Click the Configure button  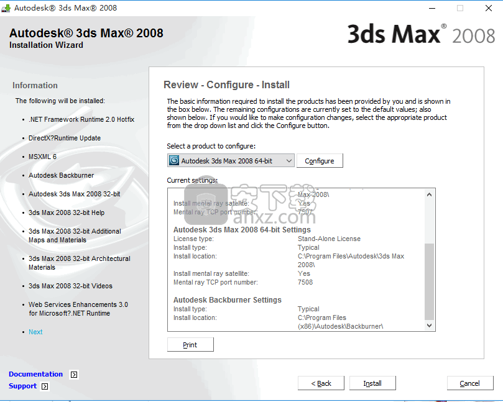point(320,160)
